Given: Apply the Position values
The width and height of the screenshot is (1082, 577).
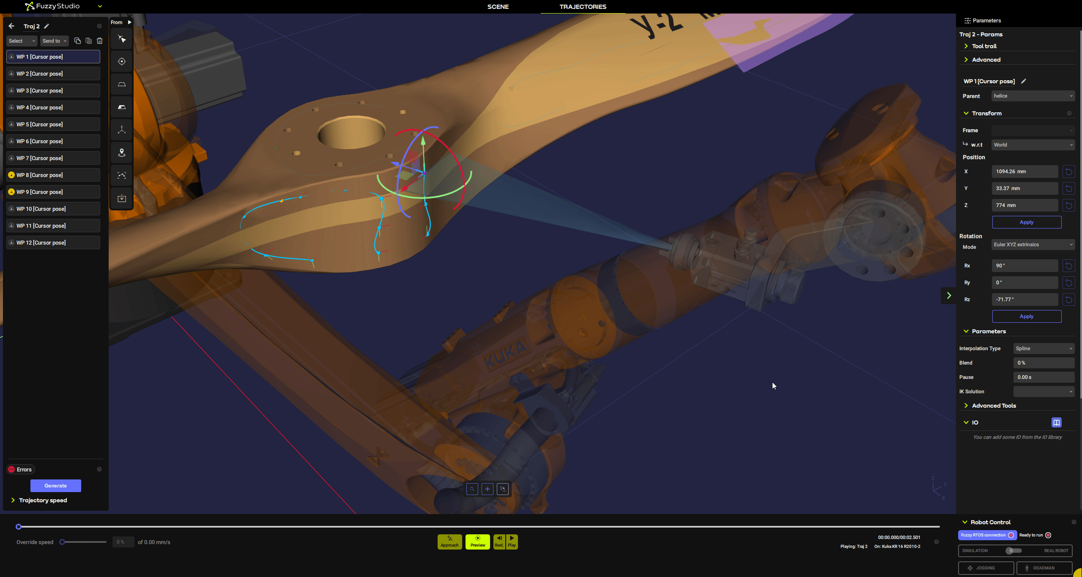Looking at the screenshot, I should 1027,222.
